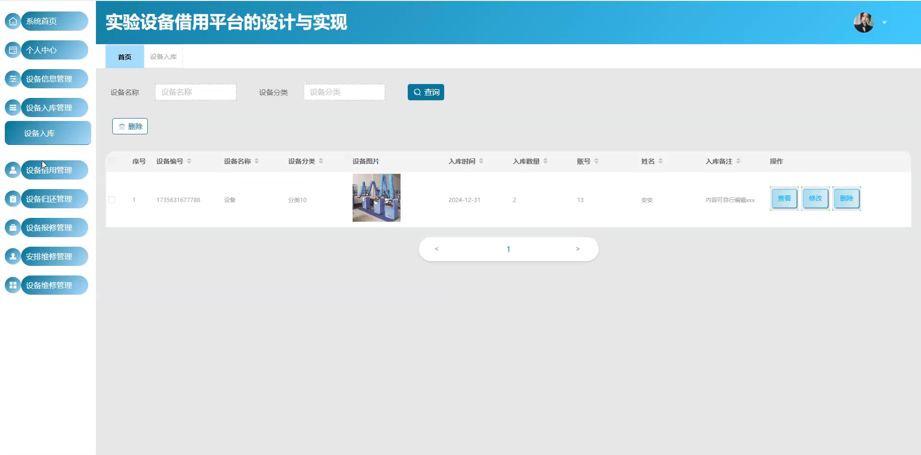
Task: Click the clipboard icon beside 设备归还管理
Action: [13, 199]
